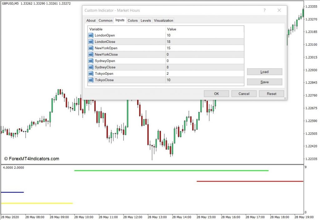Switch to the Colors tab

coord(132,20)
